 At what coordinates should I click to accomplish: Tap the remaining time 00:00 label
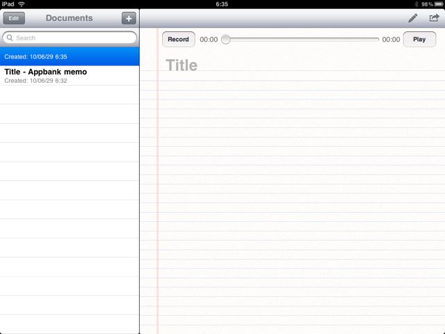(391, 40)
